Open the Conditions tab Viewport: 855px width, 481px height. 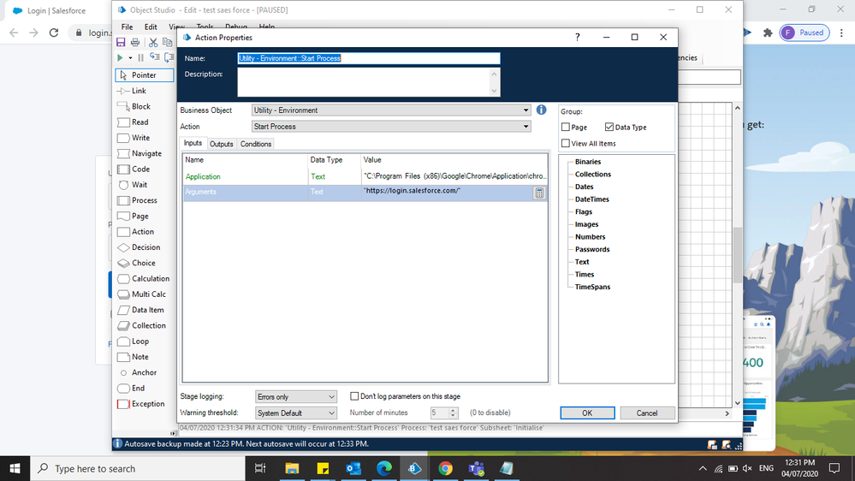[x=256, y=144]
